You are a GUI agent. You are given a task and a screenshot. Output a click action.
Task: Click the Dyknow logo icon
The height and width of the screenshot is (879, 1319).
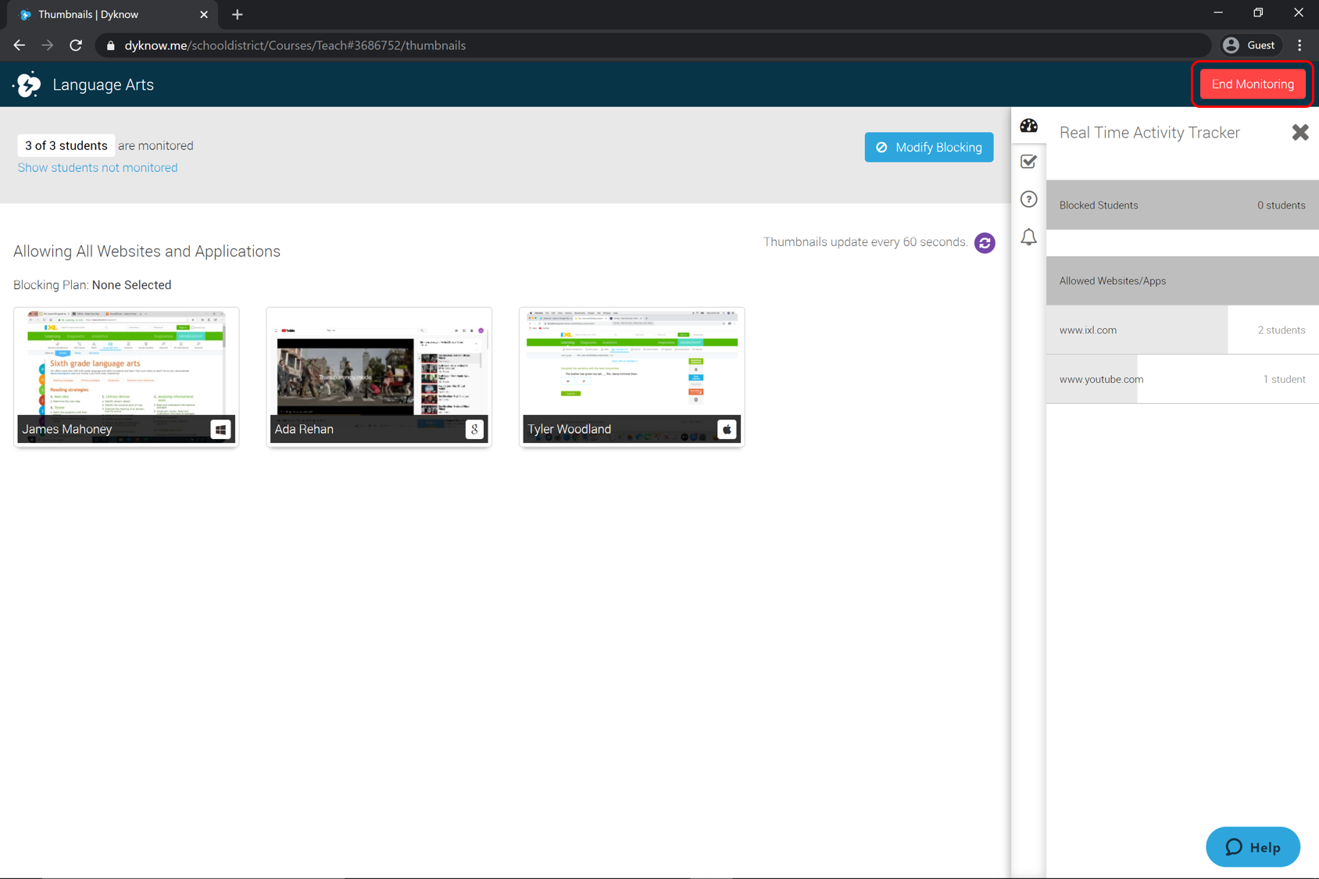(x=28, y=84)
